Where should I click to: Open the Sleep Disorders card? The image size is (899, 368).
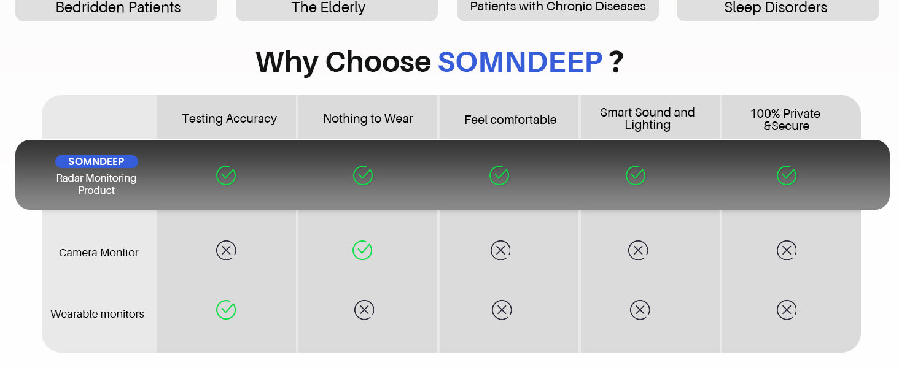(x=777, y=9)
